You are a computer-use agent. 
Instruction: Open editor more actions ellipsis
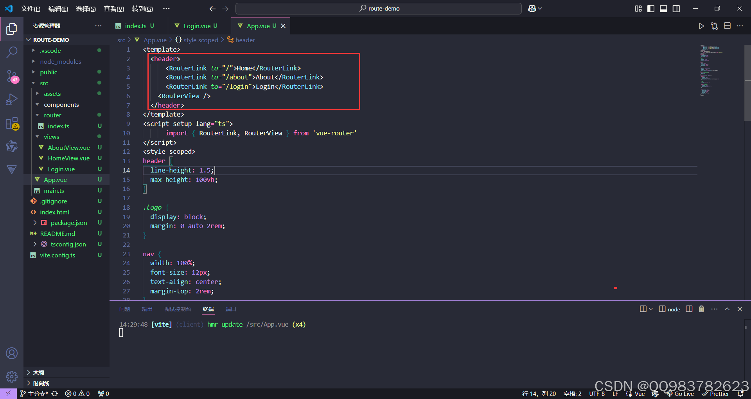tap(740, 26)
